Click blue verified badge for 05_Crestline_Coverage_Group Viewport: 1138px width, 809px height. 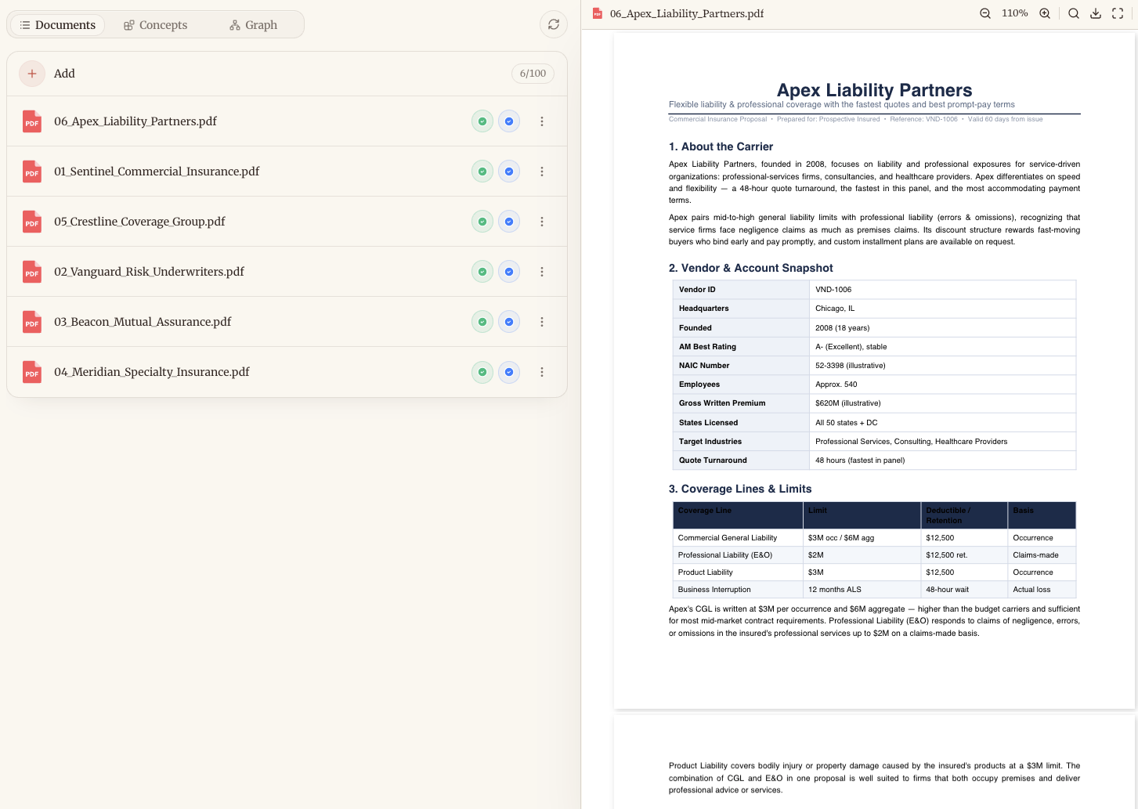(509, 222)
